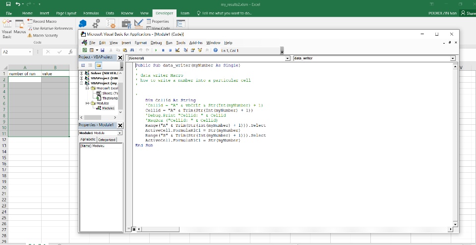Click the Run Sub play icon
The image size is (476, 245).
click(157, 50)
